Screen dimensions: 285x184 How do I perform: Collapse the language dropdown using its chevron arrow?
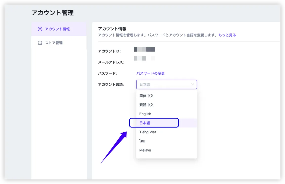pyautogui.click(x=192, y=84)
